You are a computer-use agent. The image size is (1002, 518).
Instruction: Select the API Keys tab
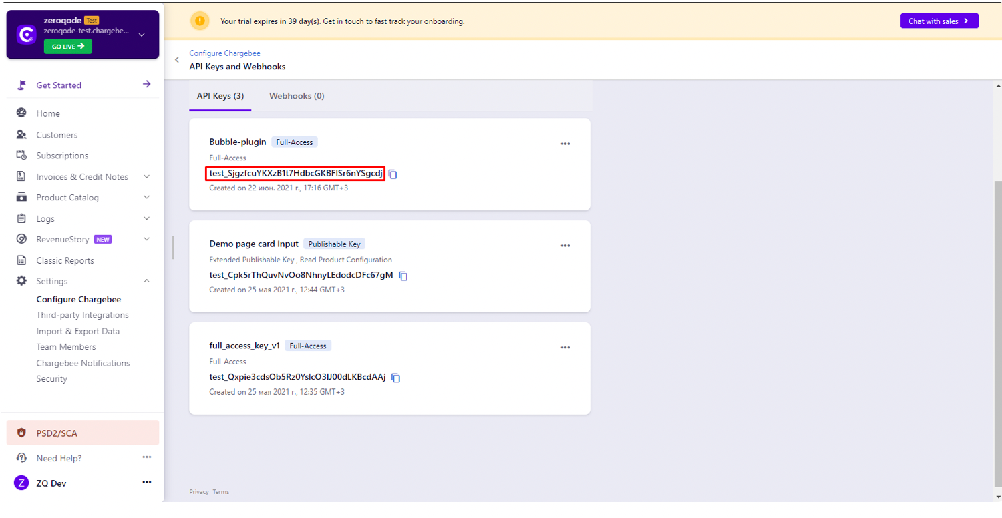(x=220, y=95)
